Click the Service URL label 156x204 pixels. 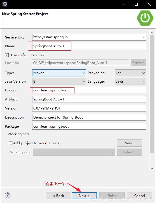15,37
